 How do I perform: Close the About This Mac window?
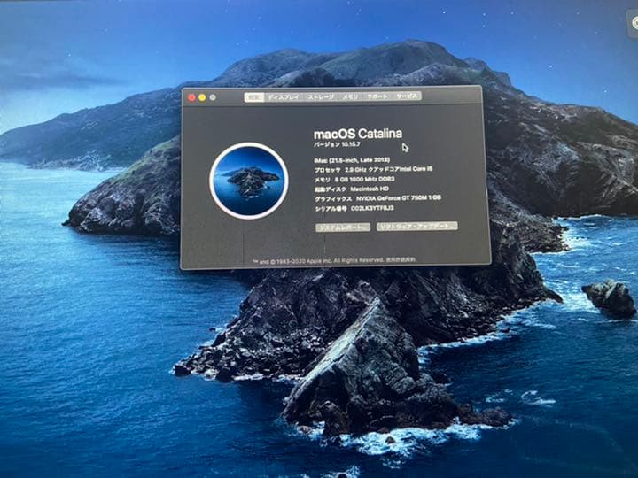[x=191, y=97]
